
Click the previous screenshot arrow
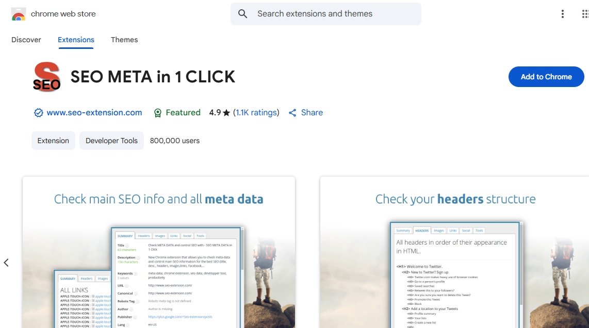6,263
